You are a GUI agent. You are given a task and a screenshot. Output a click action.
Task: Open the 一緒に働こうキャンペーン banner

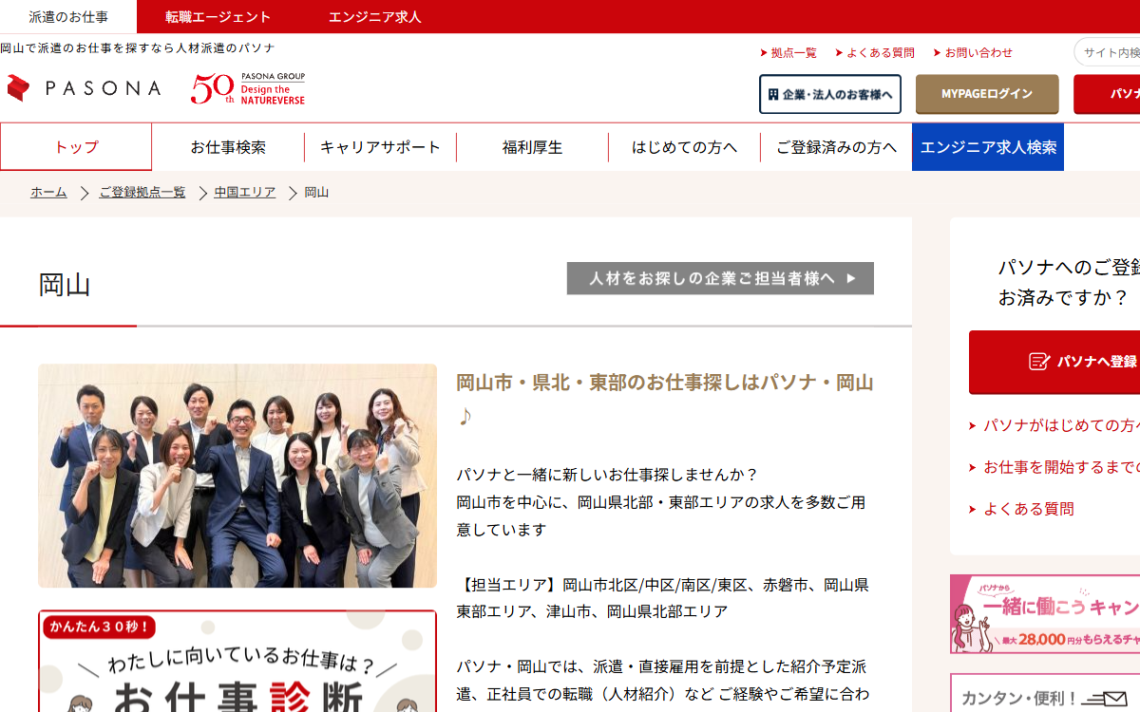1045,614
